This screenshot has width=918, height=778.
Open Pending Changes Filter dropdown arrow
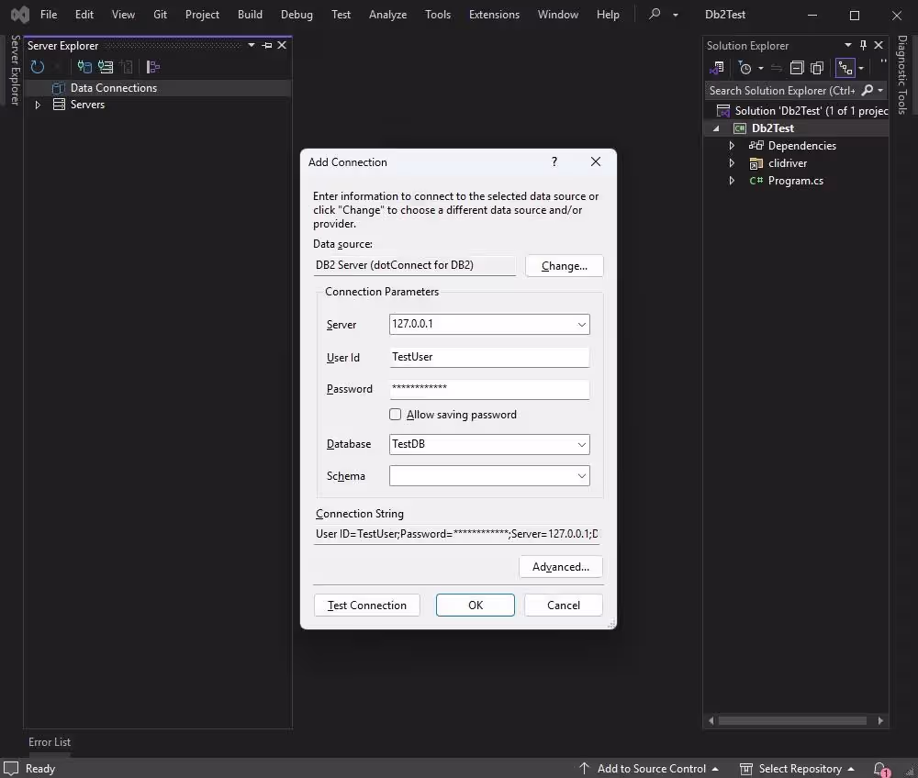(760, 69)
